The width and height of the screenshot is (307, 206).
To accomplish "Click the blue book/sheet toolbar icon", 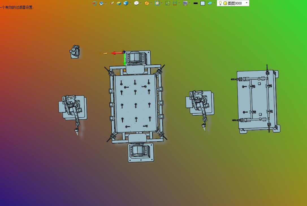I will pyautogui.click(x=101, y=3).
